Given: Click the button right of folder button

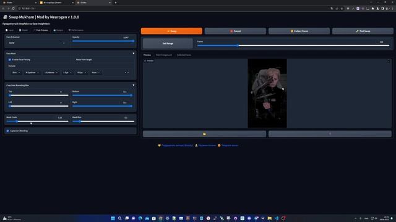Looking at the screenshot, I should [330, 134].
